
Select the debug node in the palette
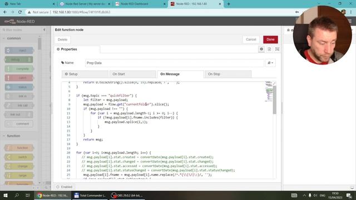coord(19,59)
